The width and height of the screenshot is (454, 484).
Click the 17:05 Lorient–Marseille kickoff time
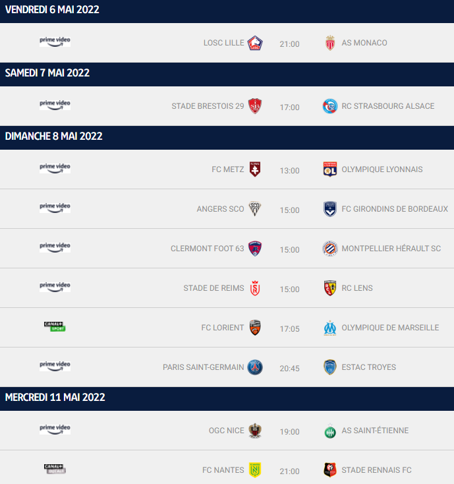[290, 329]
